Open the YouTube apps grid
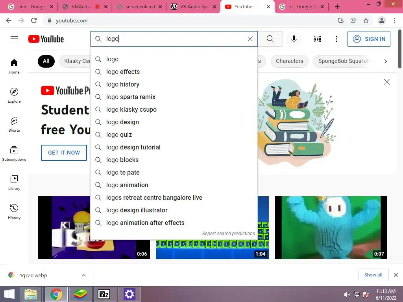Viewport: 403px width, 302px height. (x=318, y=39)
